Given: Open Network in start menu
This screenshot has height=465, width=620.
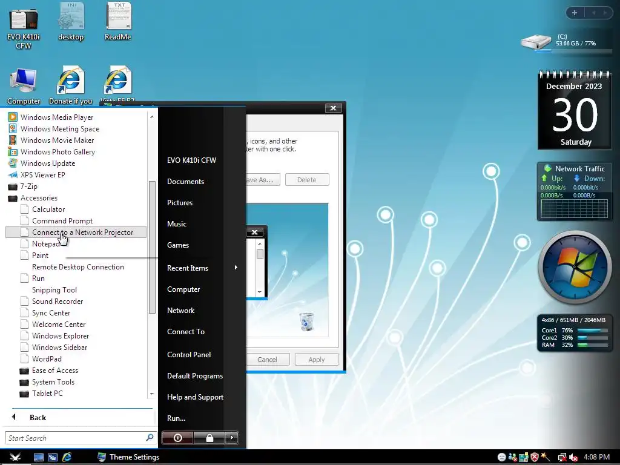Looking at the screenshot, I should (x=180, y=311).
